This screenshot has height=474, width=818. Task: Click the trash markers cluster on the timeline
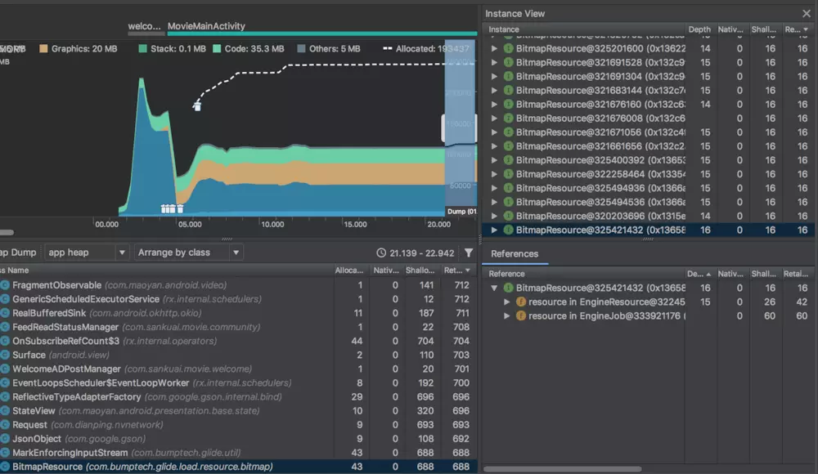point(172,208)
